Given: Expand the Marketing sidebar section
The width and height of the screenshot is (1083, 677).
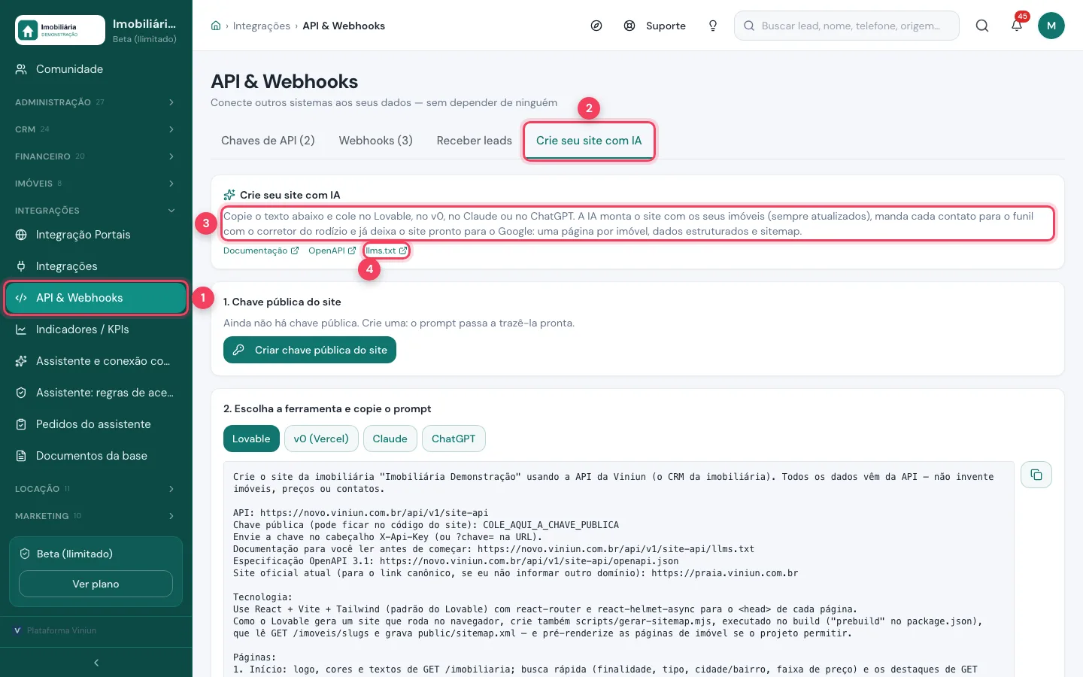Looking at the screenshot, I should (96, 516).
